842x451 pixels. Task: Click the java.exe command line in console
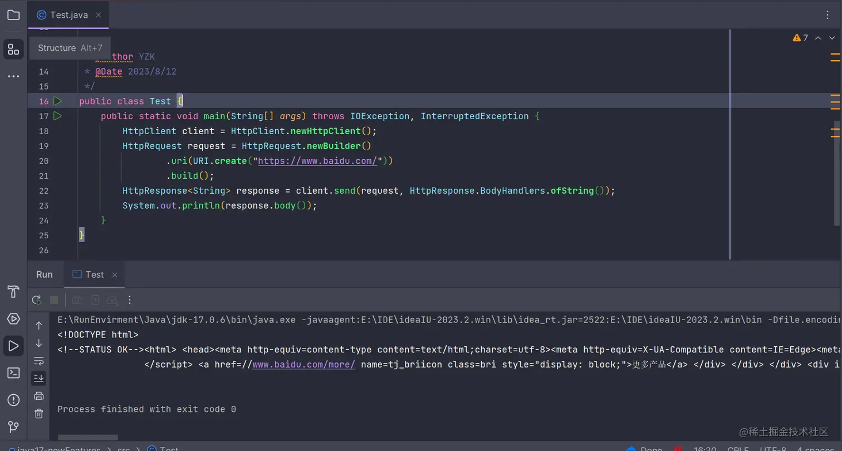[x=449, y=320]
